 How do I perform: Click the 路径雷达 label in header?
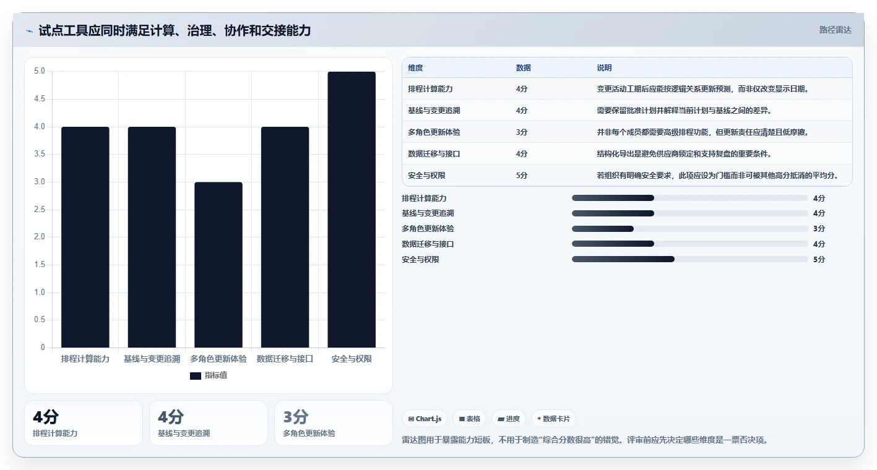(x=836, y=30)
